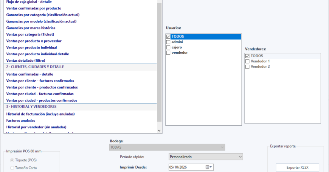
Task: Open the Período rápido dropdown
Action: point(206,157)
